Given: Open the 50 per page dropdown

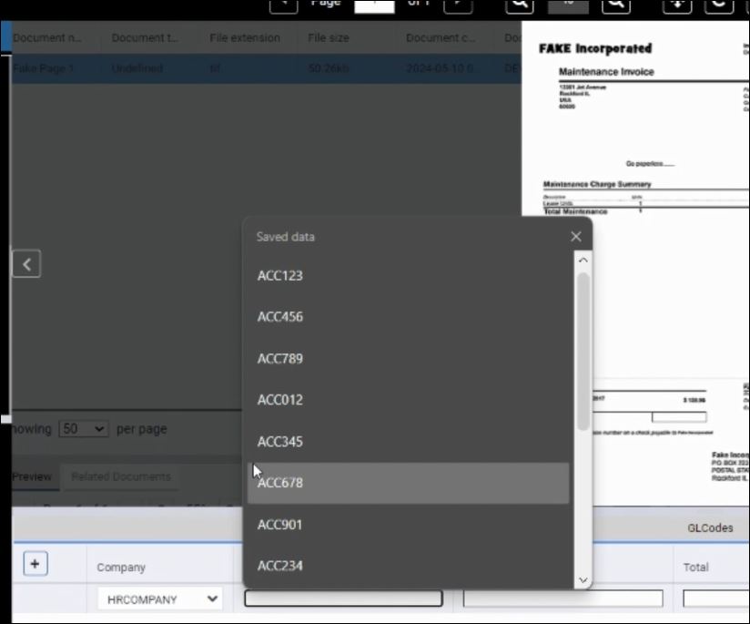Looking at the screenshot, I should (x=84, y=428).
